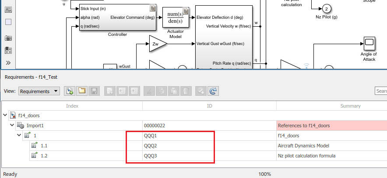Collapse the f14_doors tree node
The width and height of the screenshot is (387, 178).
(5, 115)
